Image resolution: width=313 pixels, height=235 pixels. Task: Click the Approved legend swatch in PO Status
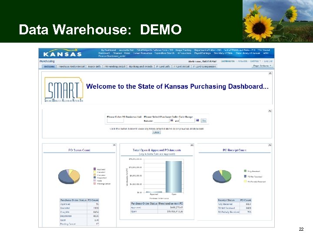tap(95, 169)
